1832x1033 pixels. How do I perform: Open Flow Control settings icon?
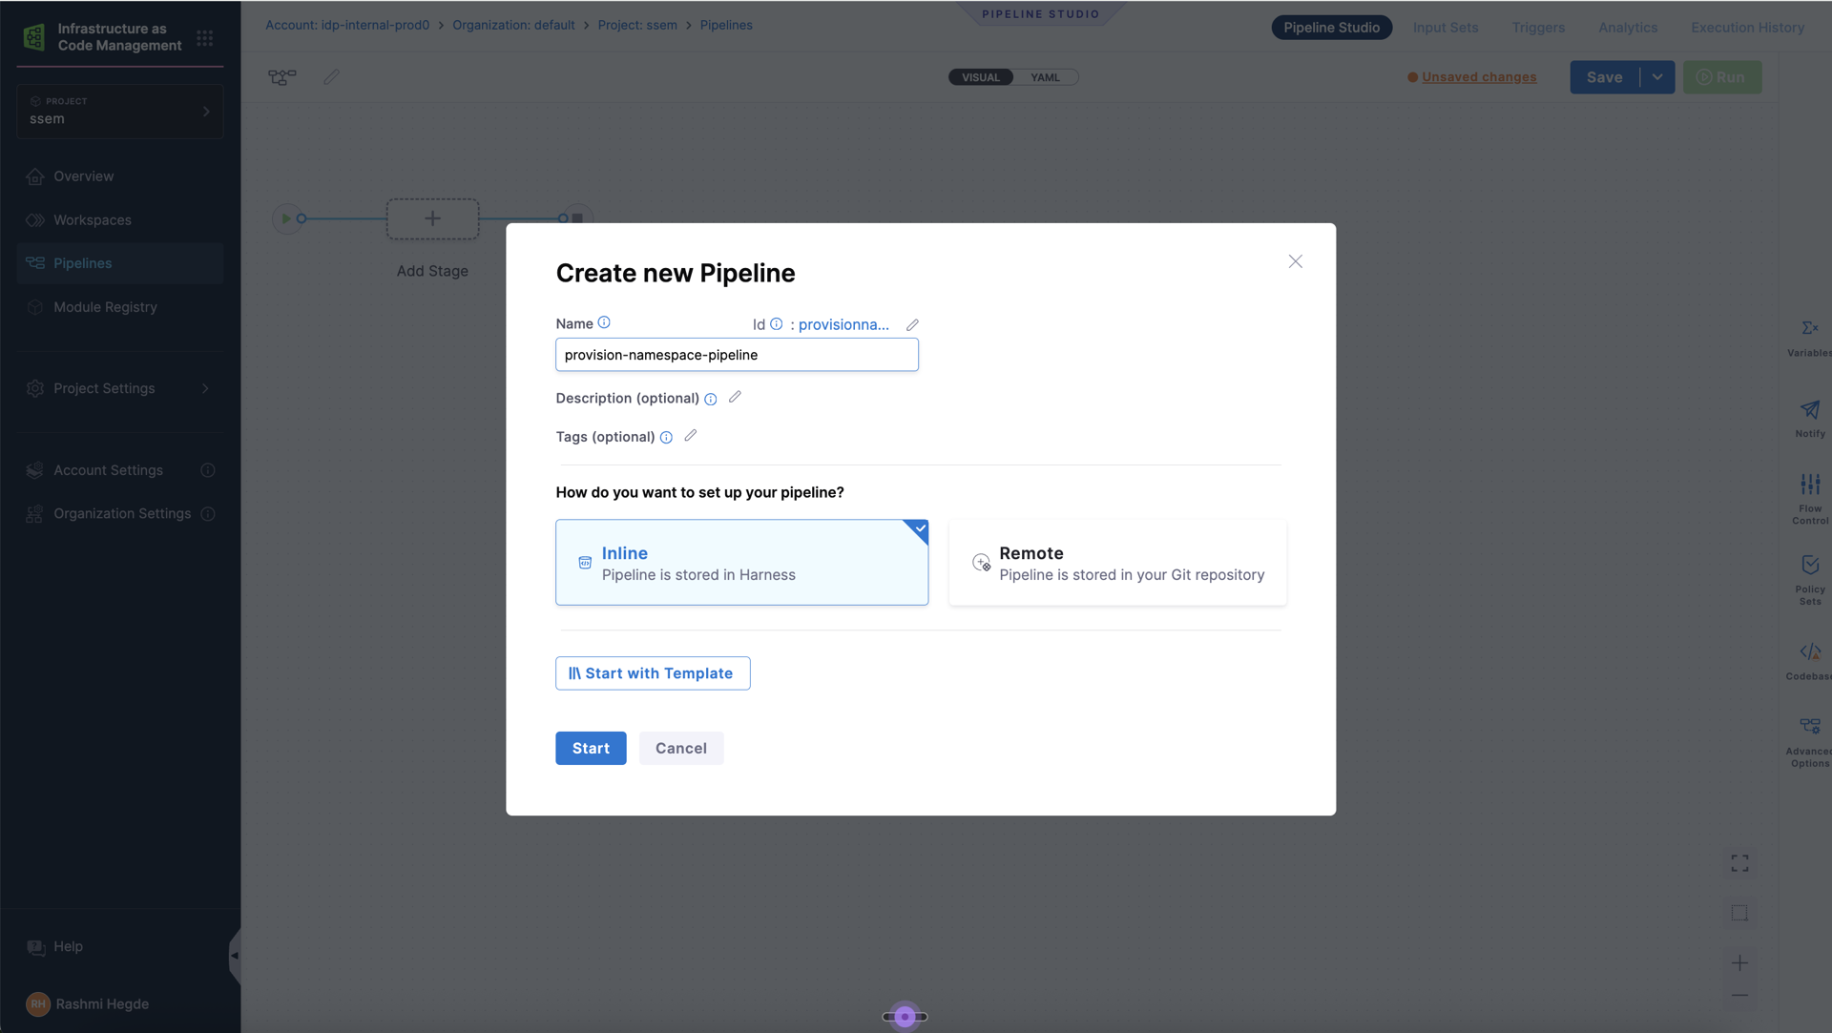pos(1809,485)
